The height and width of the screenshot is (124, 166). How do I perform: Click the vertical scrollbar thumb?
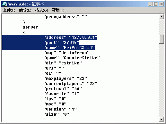coord(162,39)
